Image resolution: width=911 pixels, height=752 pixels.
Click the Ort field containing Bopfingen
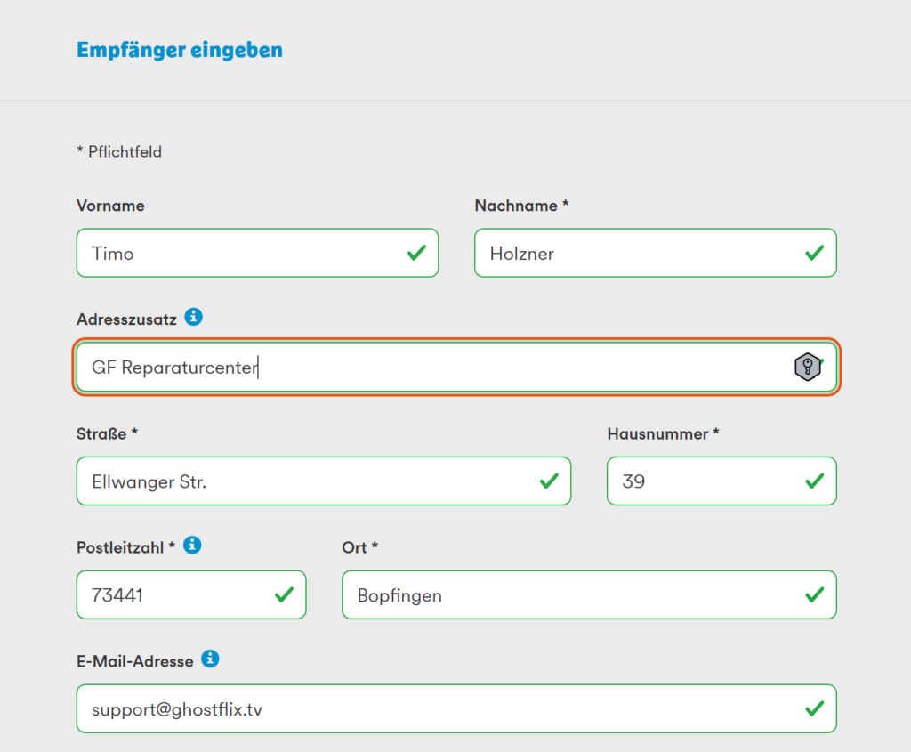click(569, 595)
